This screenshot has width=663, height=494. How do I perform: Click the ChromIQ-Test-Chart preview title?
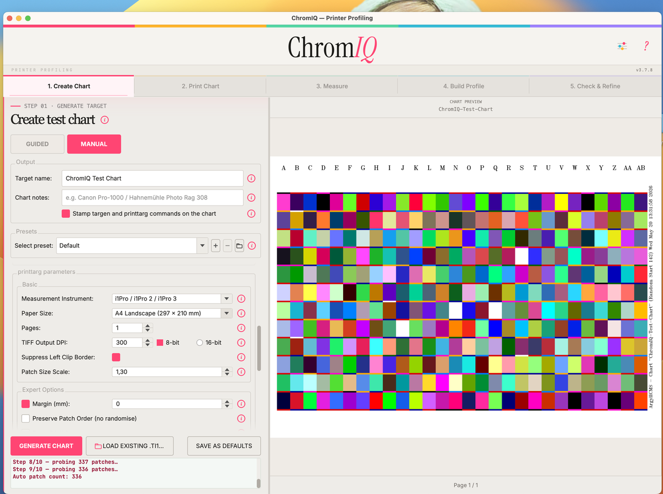pos(466,109)
